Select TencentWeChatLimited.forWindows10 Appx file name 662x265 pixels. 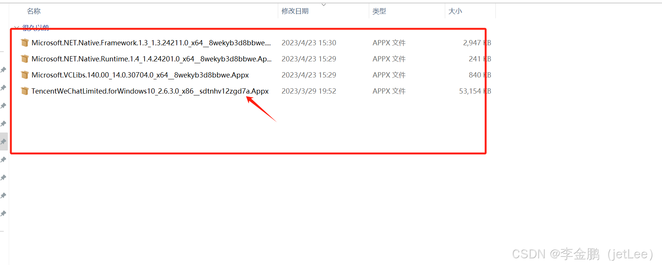150,91
